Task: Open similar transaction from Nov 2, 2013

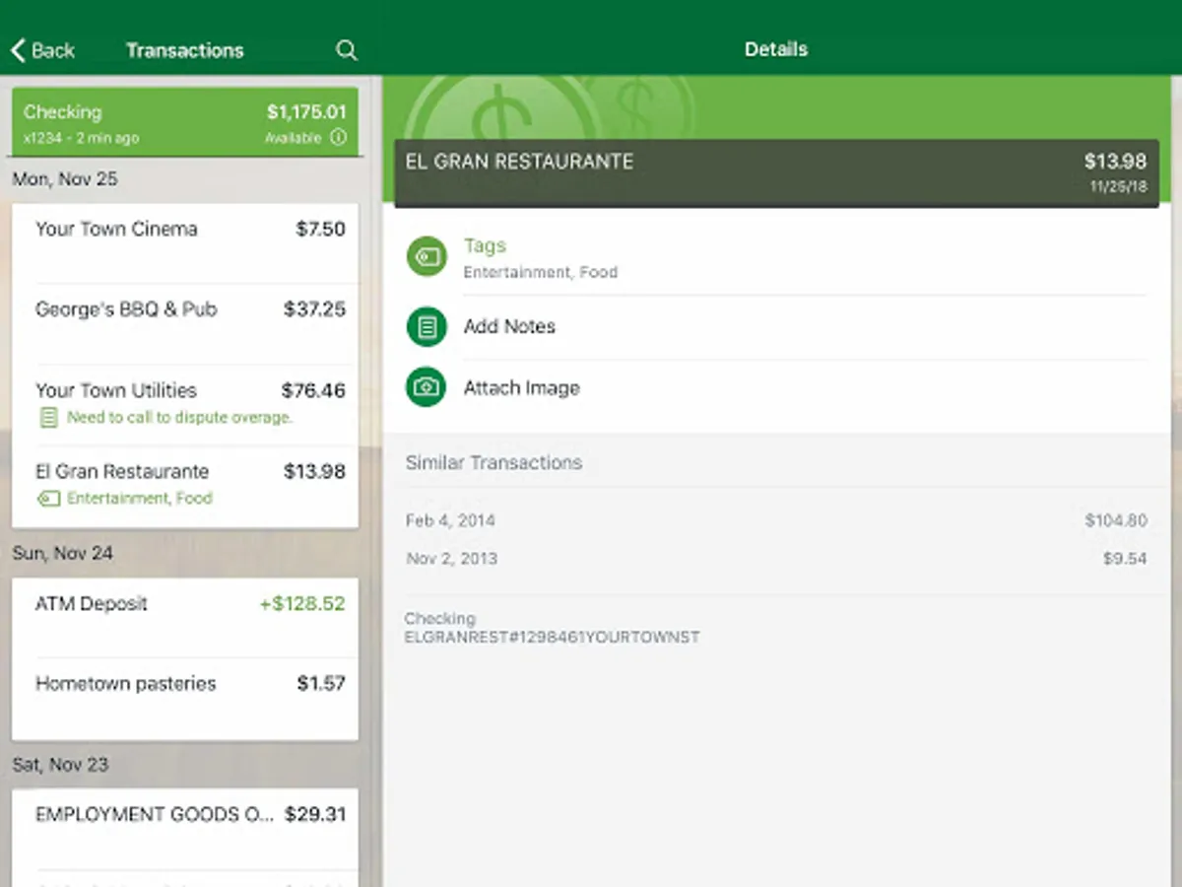Action: pos(776,559)
